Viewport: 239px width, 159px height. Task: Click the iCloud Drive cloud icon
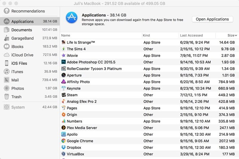click(x=7, y=55)
